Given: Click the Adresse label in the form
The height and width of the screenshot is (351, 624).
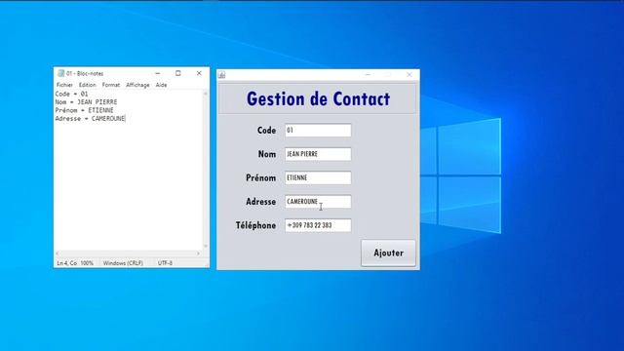Looking at the screenshot, I should 260,202.
